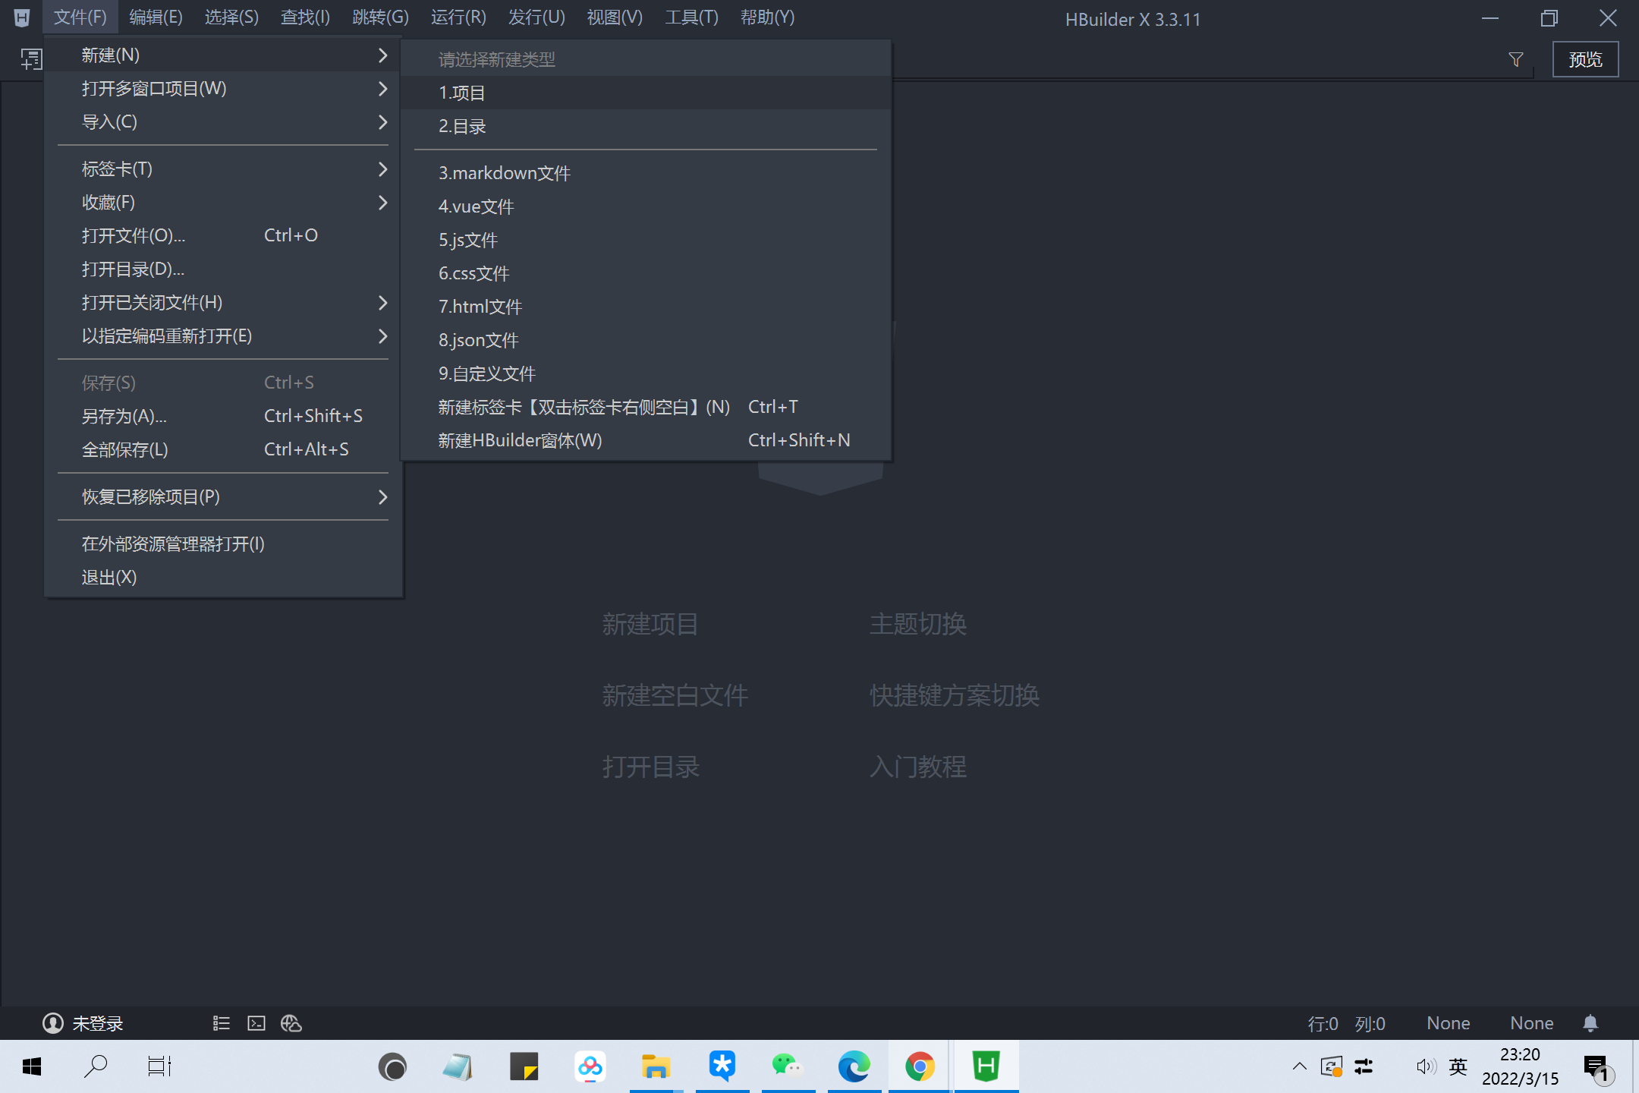Viewport: 1639px width, 1093px height.
Task: Select 2.目录 new type
Action: coord(646,127)
